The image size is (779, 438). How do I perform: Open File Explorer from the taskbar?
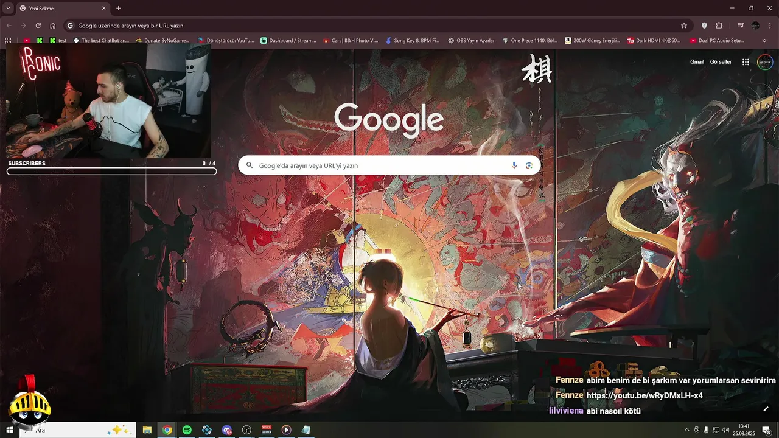(147, 430)
